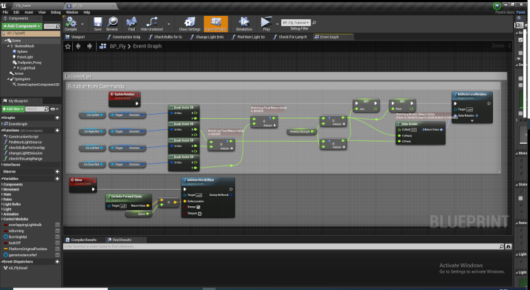This screenshot has height=290, width=530.
Task: Toggle visibility of tookOff variable
Action: pos(58,243)
